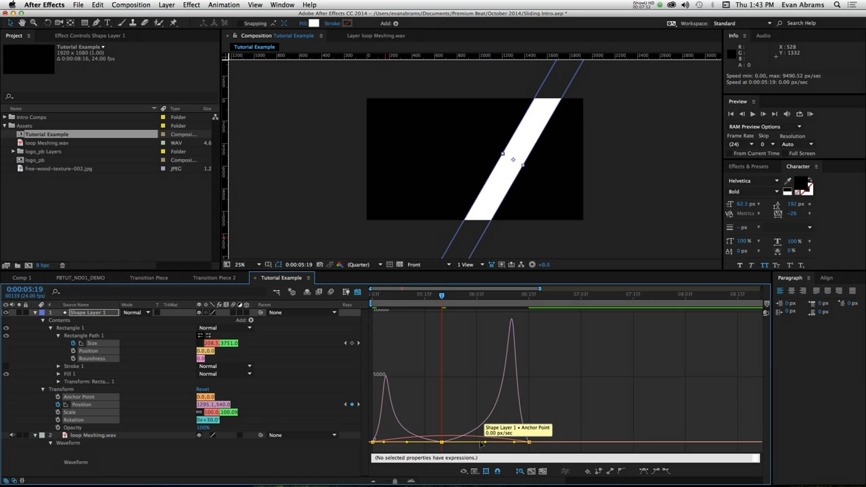Open the Composition menu
This screenshot has width=866, height=487.
(x=131, y=5)
